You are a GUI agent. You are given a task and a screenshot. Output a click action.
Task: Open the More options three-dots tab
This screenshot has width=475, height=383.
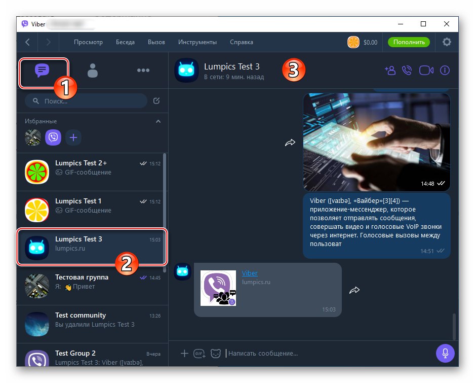(143, 71)
